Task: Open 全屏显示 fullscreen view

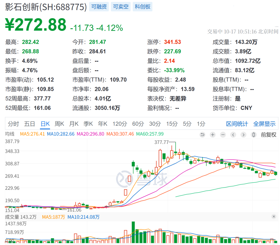Action: coord(264,124)
